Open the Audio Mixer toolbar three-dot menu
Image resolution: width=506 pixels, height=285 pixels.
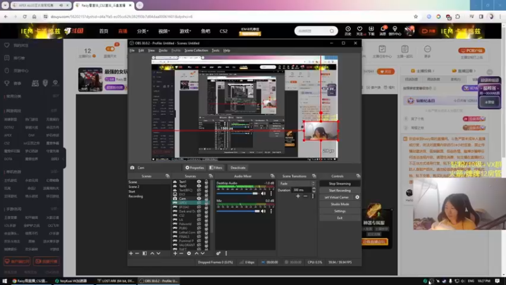point(226,253)
